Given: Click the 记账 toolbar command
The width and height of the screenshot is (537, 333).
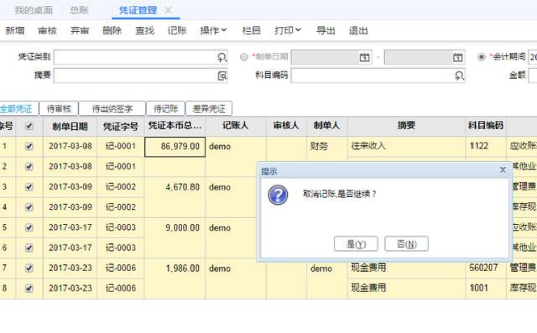Looking at the screenshot, I should [177, 31].
